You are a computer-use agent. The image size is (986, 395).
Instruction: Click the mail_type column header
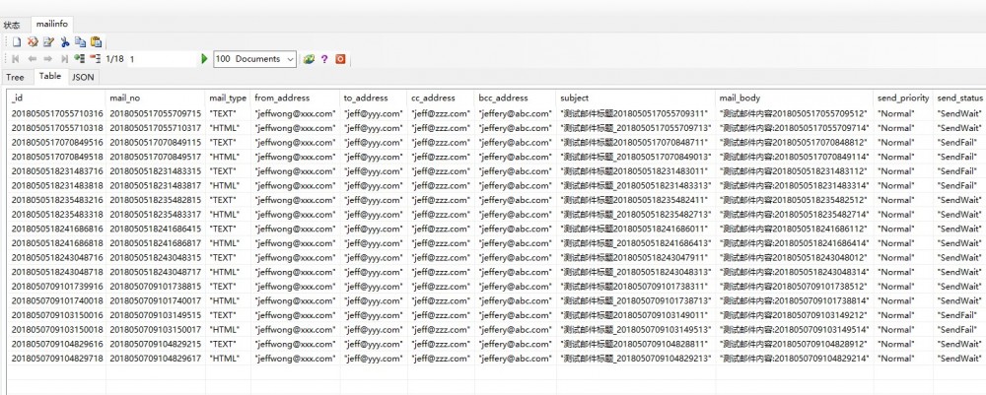click(229, 98)
